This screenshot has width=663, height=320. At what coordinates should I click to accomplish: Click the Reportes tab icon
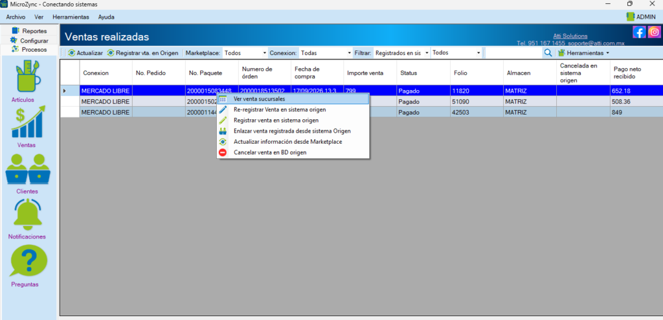pyautogui.click(x=16, y=31)
